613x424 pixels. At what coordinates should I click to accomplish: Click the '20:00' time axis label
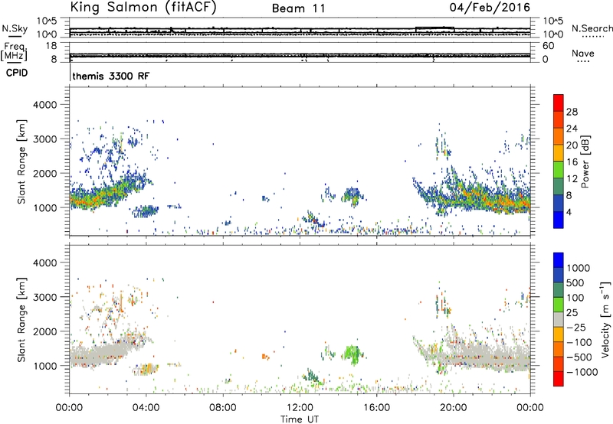coord(453,408)
